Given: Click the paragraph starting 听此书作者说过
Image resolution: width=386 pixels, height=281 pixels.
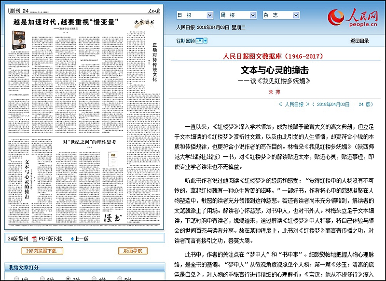Looking at the screenshot, I should (274, 211).
